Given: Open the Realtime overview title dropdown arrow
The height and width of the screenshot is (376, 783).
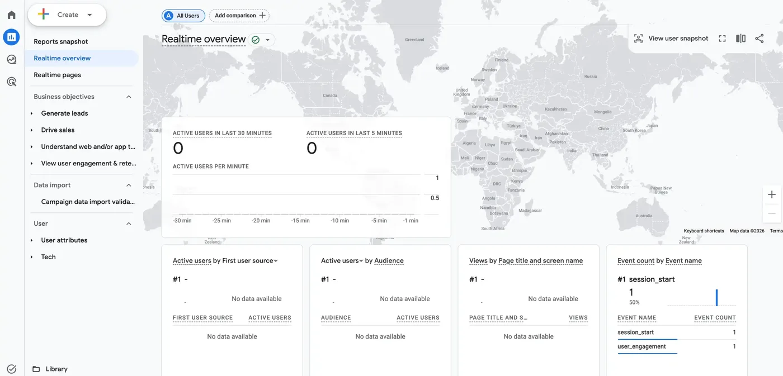Looking at the screenshot, I should [268, 40].
